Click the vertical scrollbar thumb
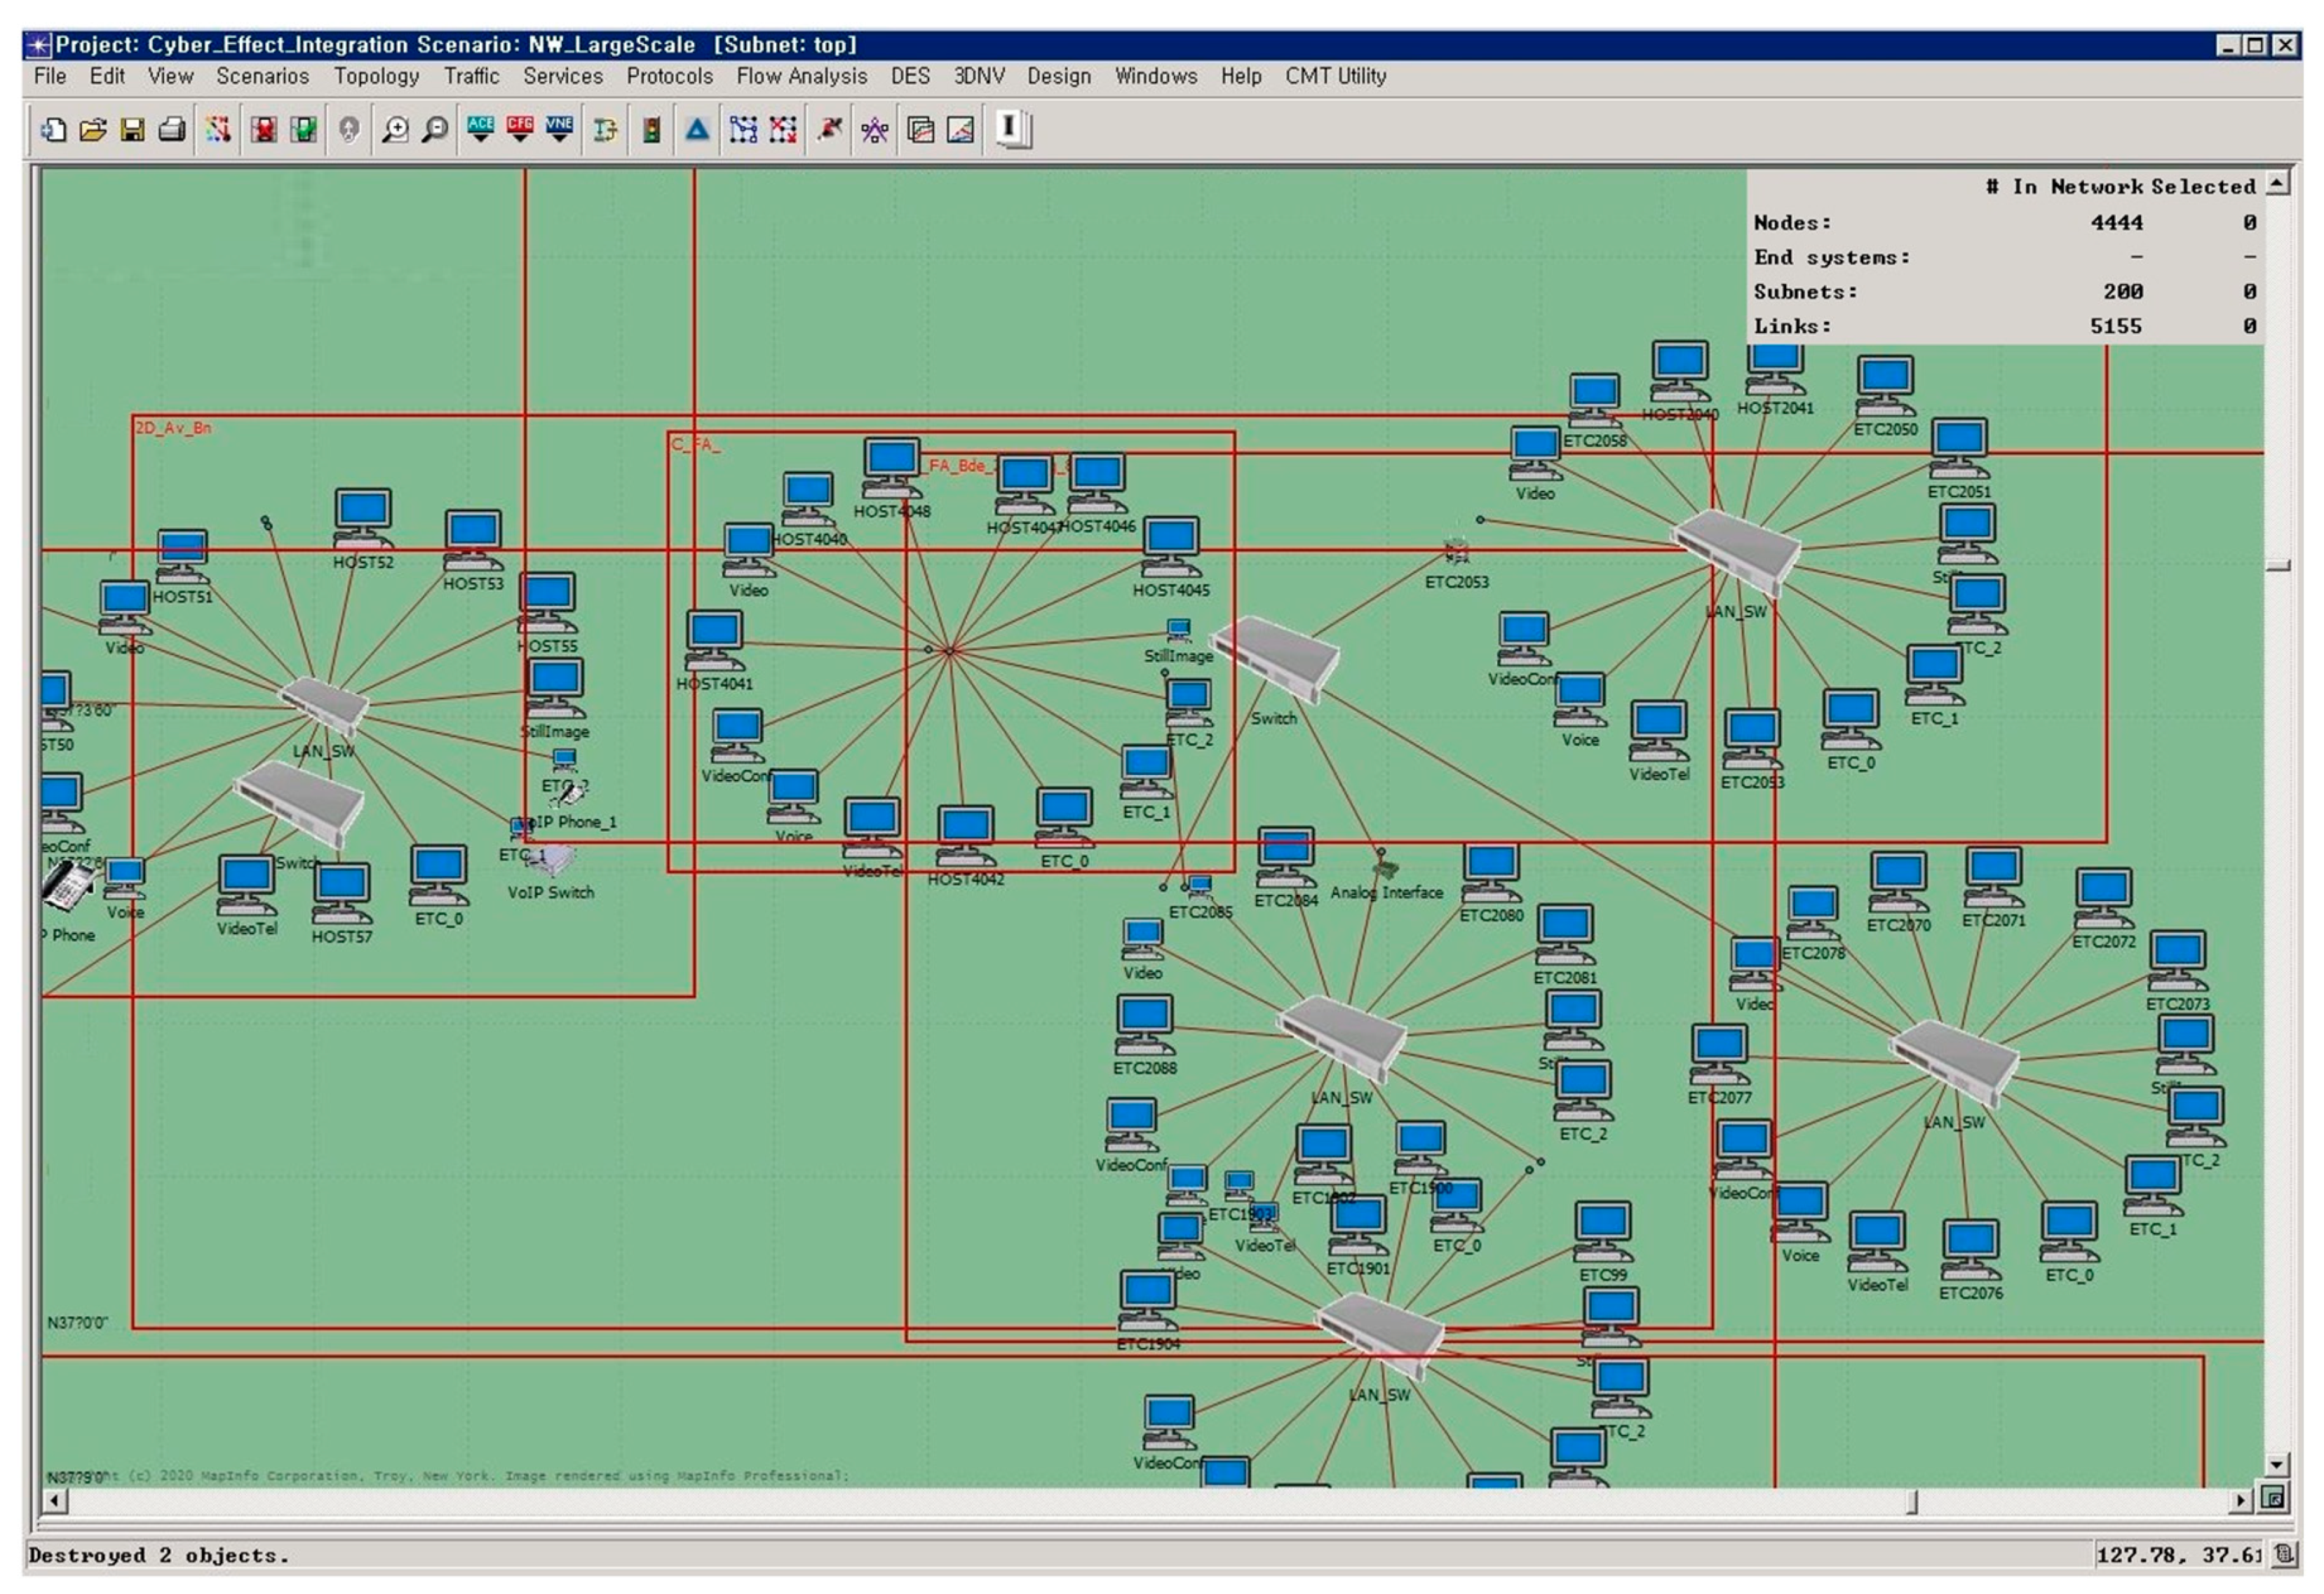The width and height of the screenshot is (2324, 1594). [x=2277, y=566]
